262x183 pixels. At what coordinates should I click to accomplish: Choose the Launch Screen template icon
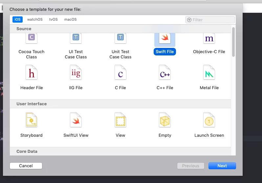(x=209, y=120)
